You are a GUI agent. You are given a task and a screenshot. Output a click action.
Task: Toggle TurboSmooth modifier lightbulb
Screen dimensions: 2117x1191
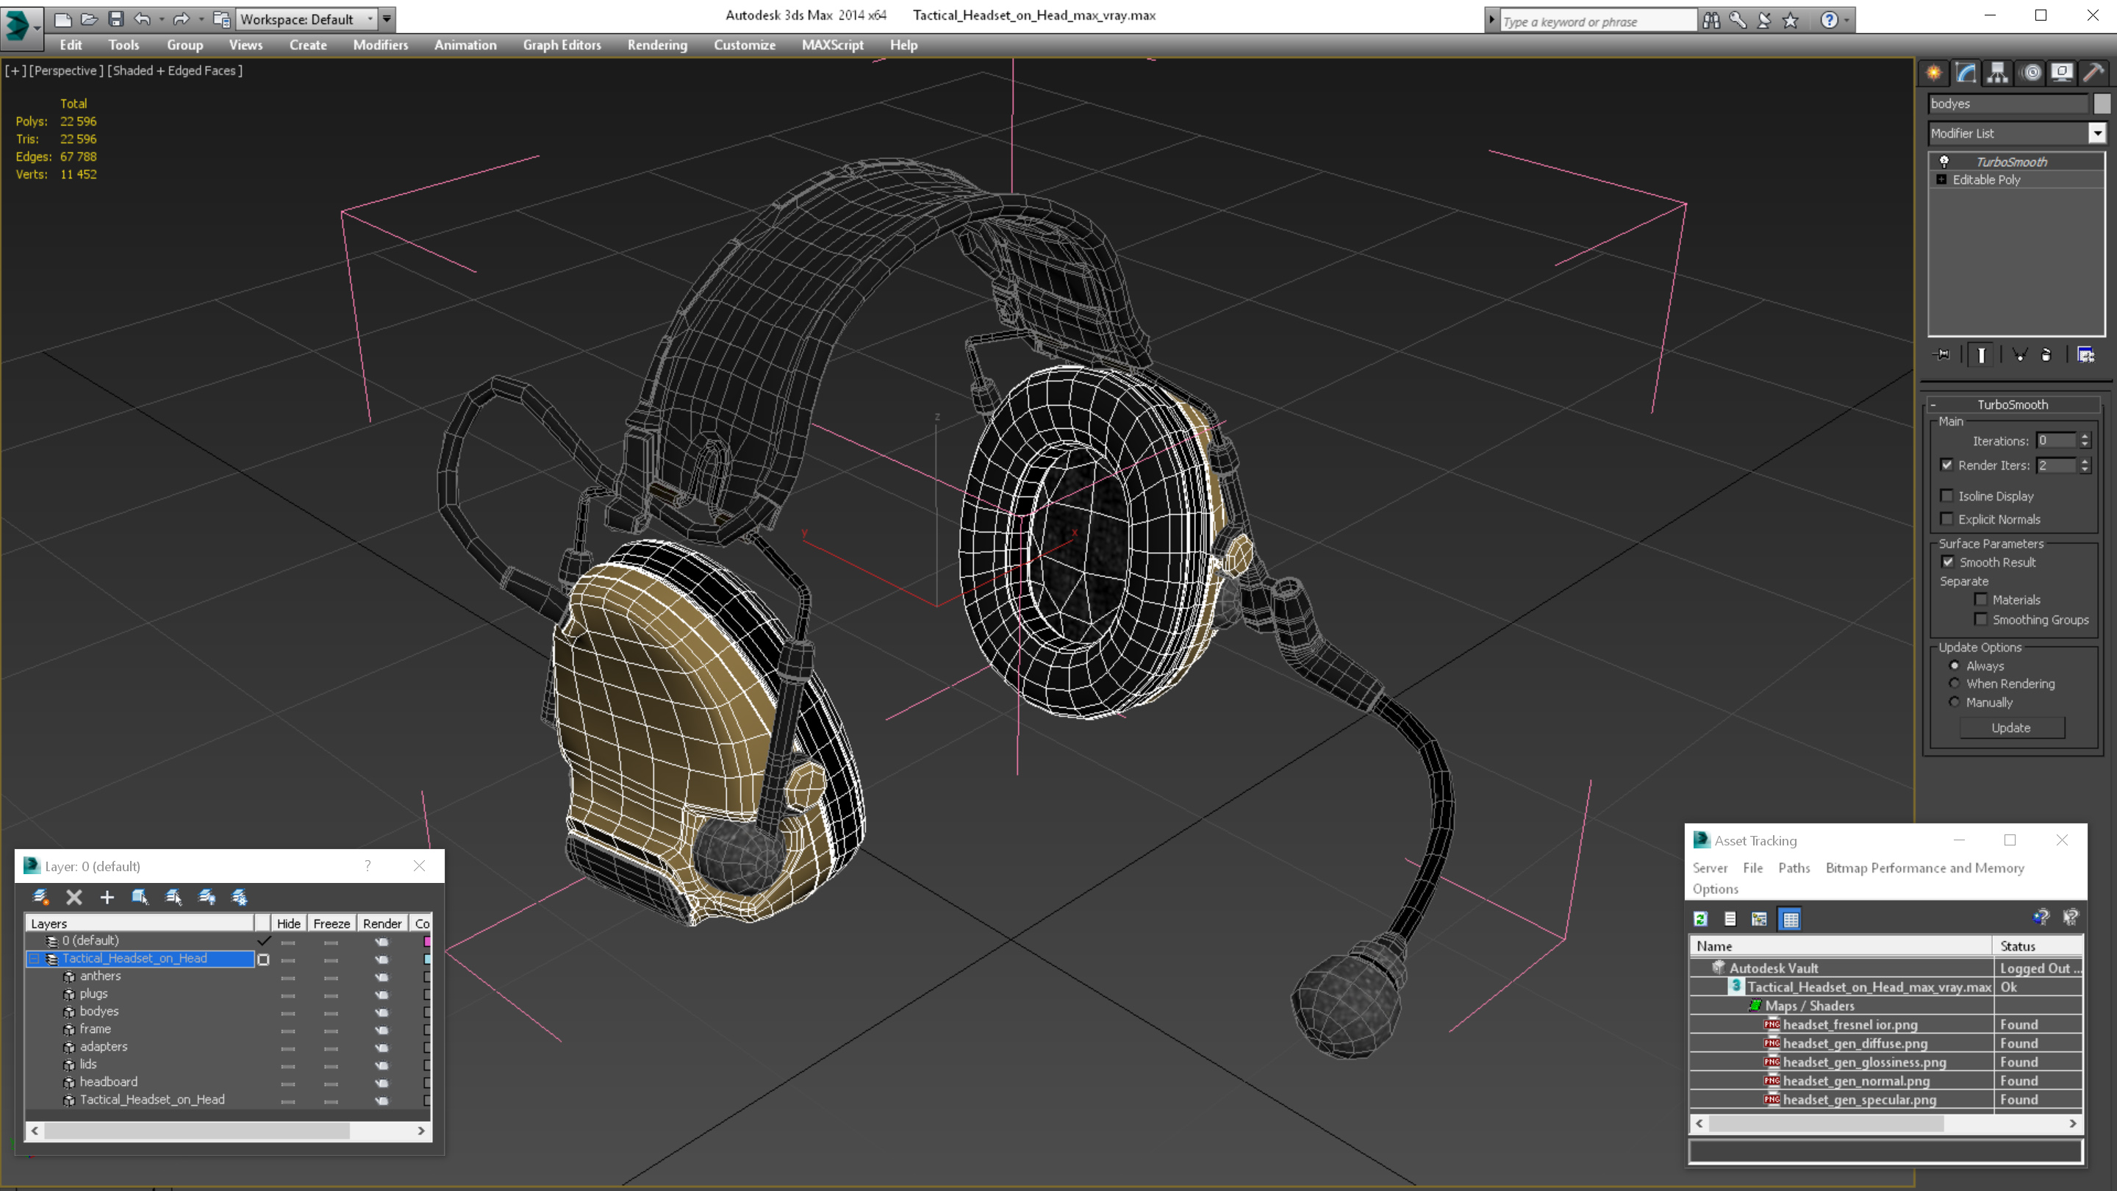(x=1944, y=161)
